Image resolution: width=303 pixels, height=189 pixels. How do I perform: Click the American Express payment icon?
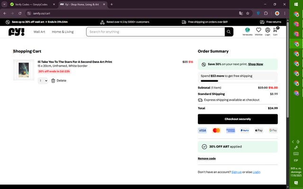point(231,130)
